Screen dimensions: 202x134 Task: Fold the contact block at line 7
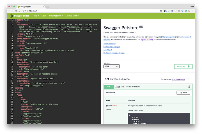click(13, 41)
